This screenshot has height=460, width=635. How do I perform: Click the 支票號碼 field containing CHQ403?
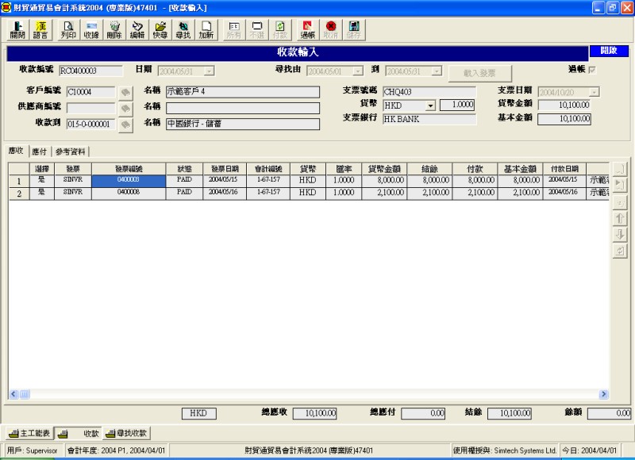click(x=429, y=92)
